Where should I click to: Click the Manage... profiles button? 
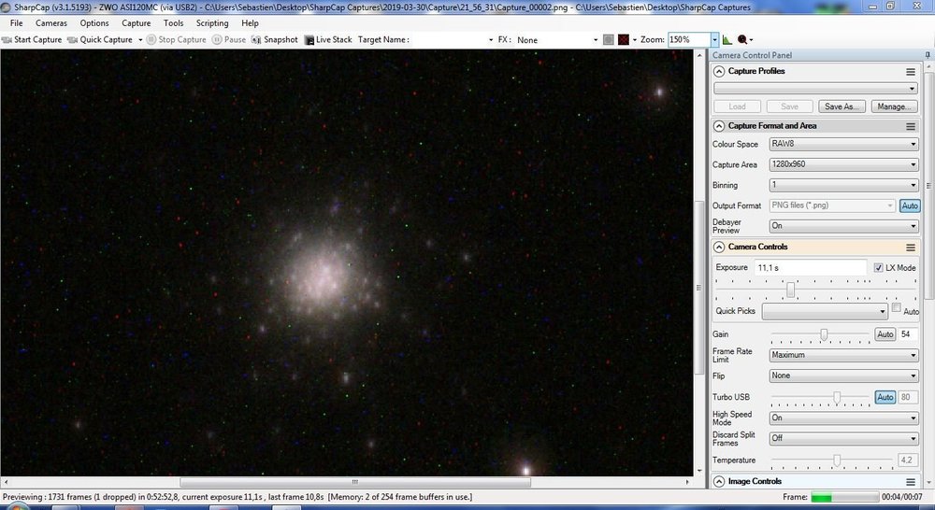[x=894, y=106]
